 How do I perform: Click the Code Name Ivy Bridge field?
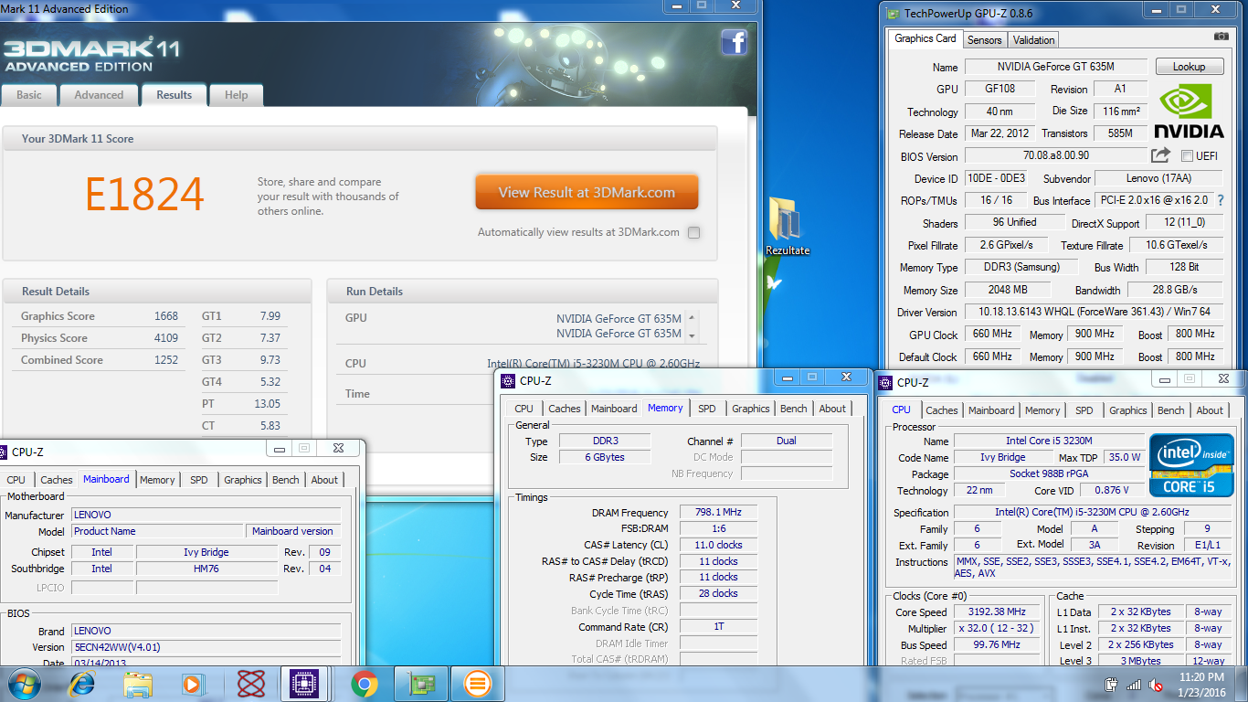tap(1002, 457)
